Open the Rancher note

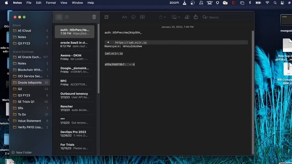pos(75,108)
